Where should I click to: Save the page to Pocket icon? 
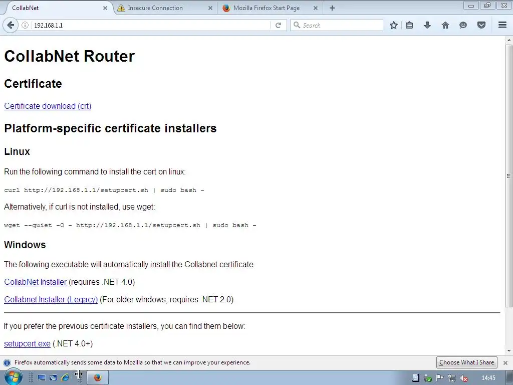[x=481, y=25]
